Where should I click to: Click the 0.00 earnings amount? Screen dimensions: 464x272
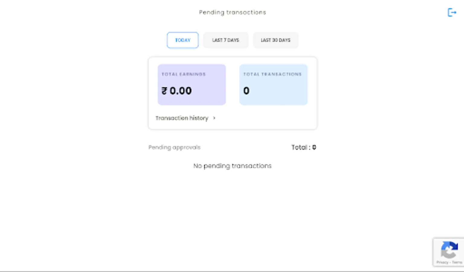click(181, 91)
